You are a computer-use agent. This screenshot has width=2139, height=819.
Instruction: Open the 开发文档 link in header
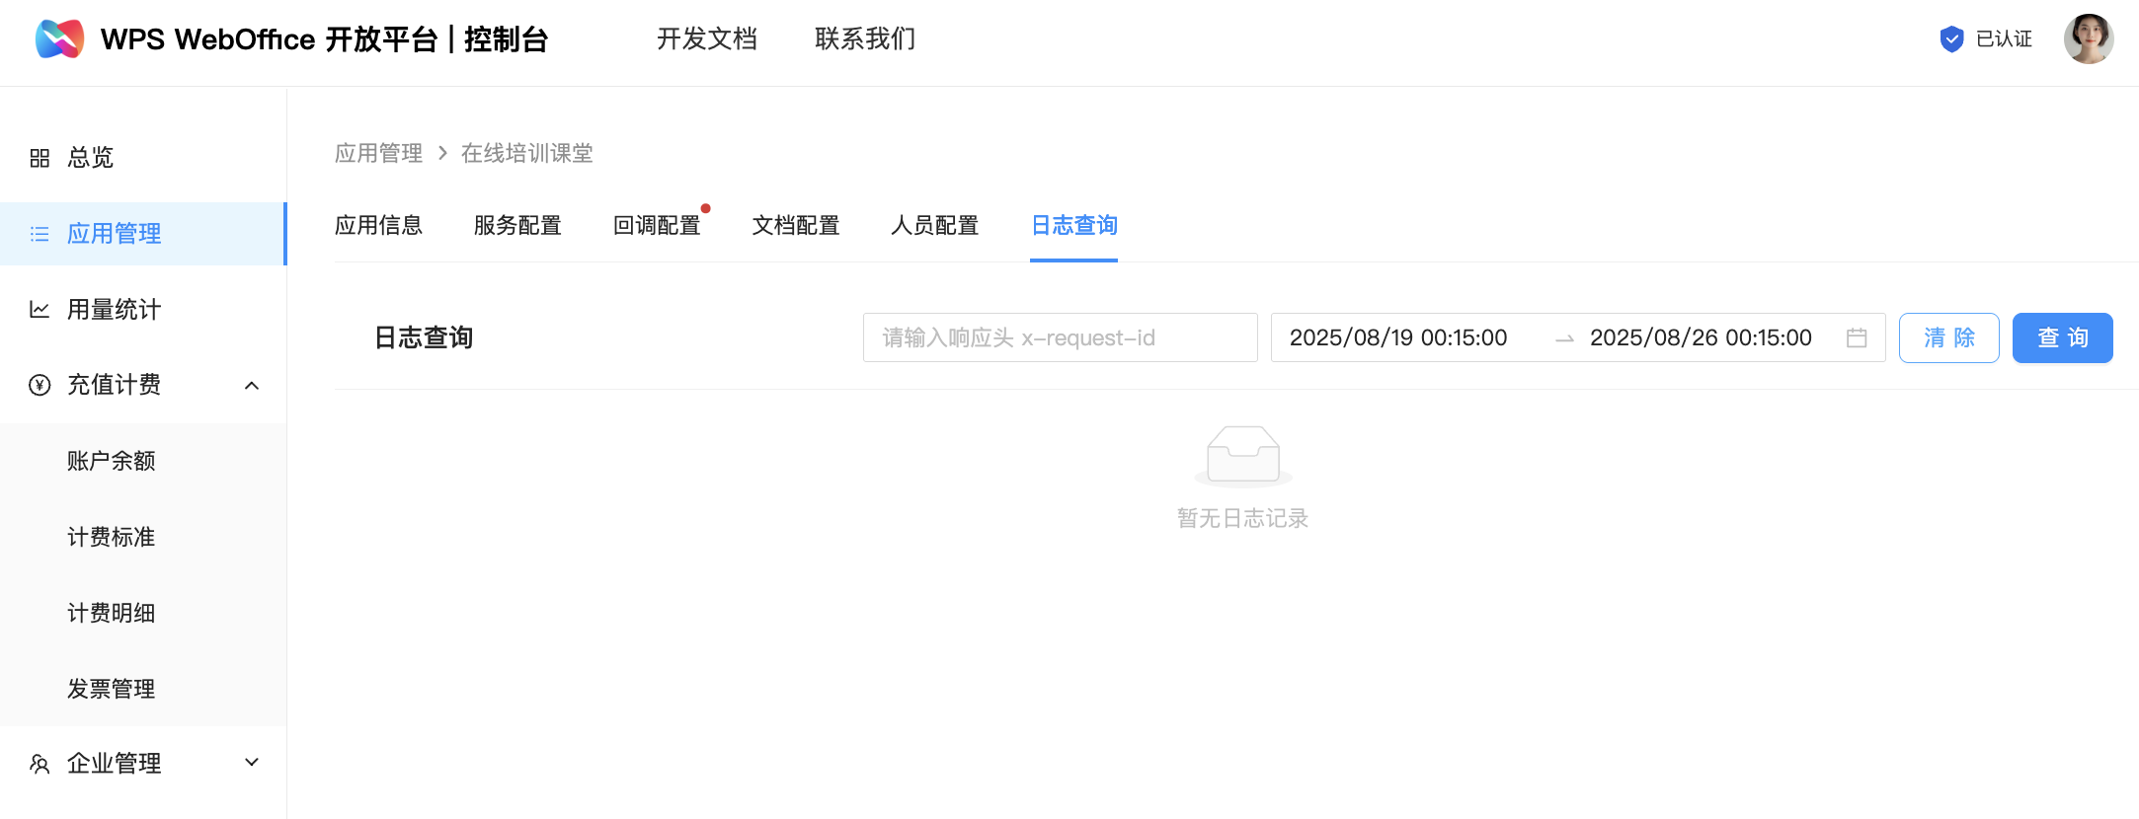[707, 39]
